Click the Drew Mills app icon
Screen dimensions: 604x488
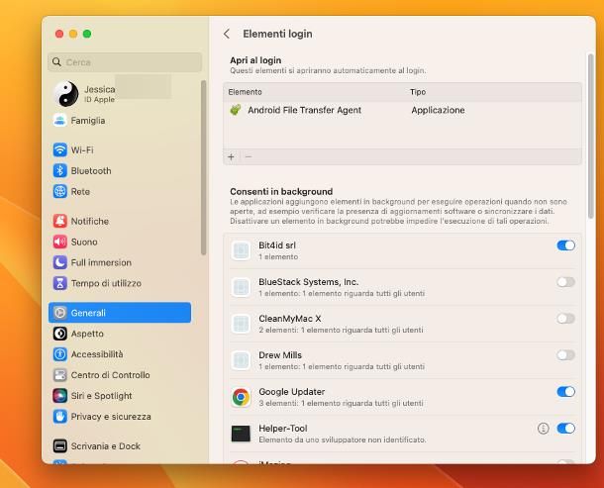pos(242,360)
